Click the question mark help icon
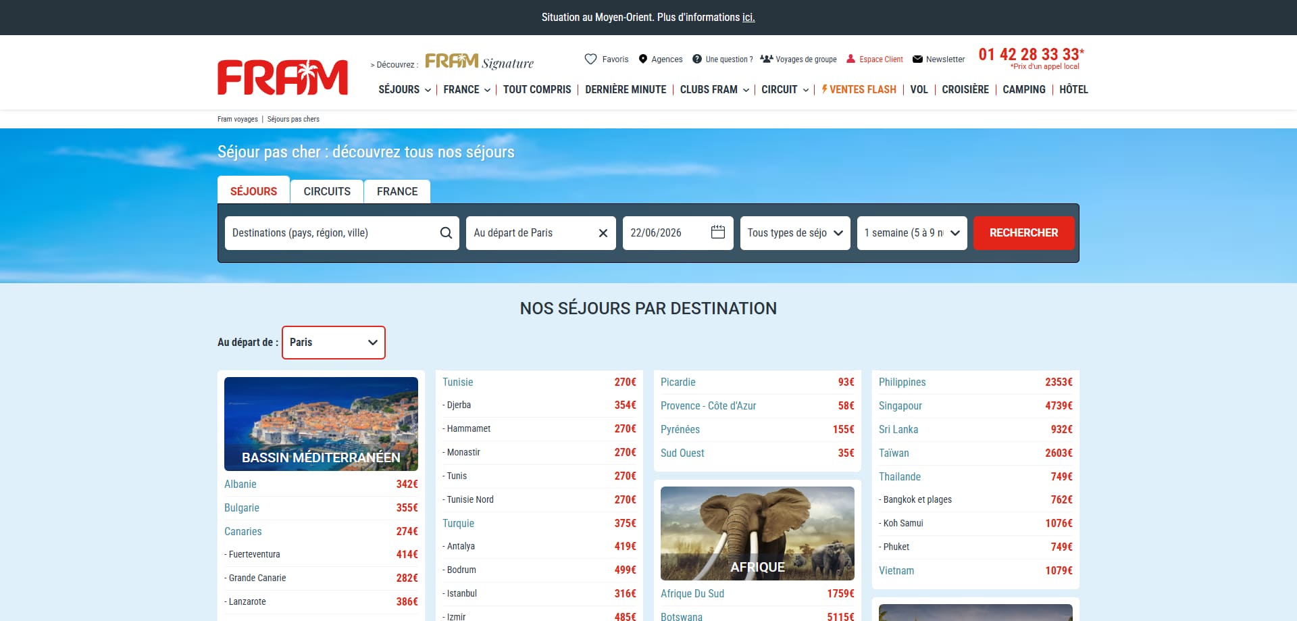The width and height of the screenshot is (1297, 621). click(x=697, y=59)
